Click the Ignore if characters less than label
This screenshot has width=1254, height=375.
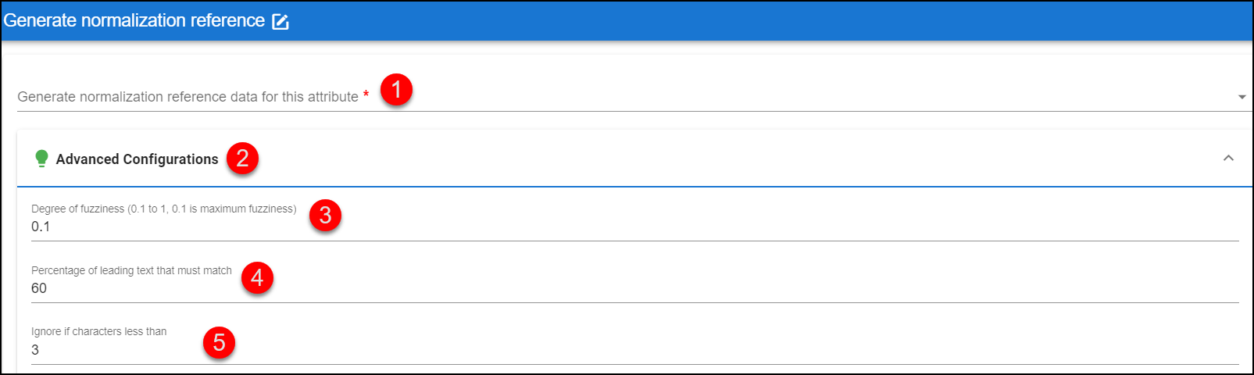[x=99, y=331]
